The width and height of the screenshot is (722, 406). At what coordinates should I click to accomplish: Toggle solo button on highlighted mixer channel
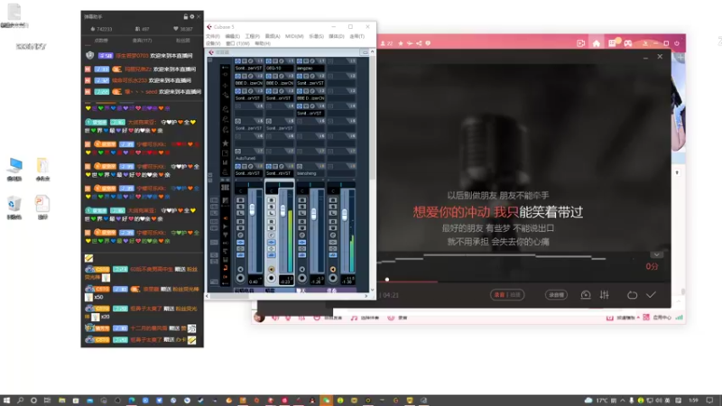click(272, 207)
